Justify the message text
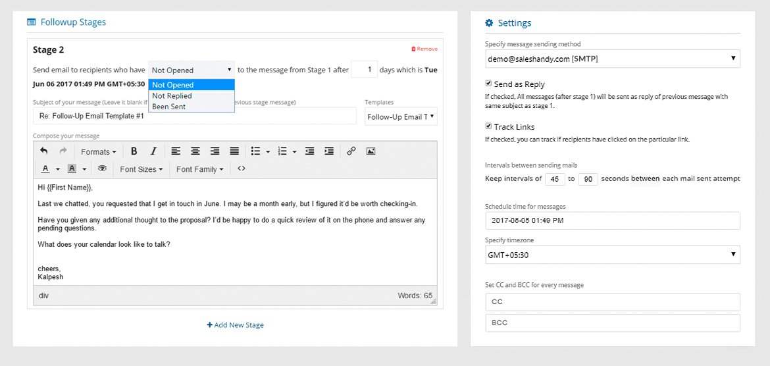 234,151
